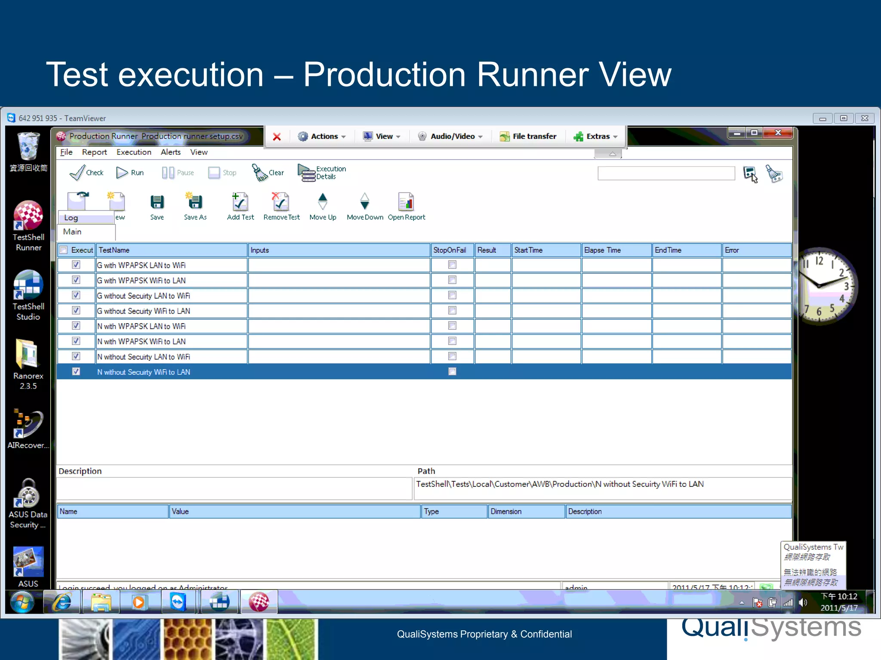Show hidden tray icons arrow
Image resolution: width=881 pixels, height=660 pixels.
742,603
